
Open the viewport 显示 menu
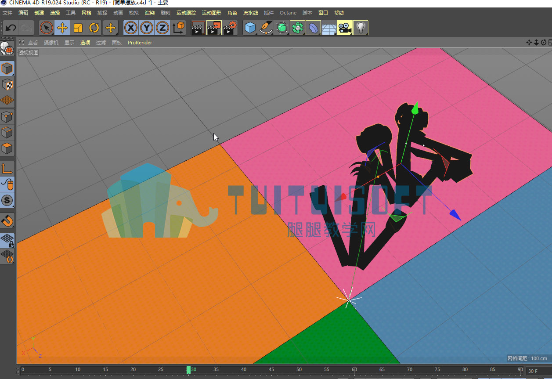click(69, 43)
